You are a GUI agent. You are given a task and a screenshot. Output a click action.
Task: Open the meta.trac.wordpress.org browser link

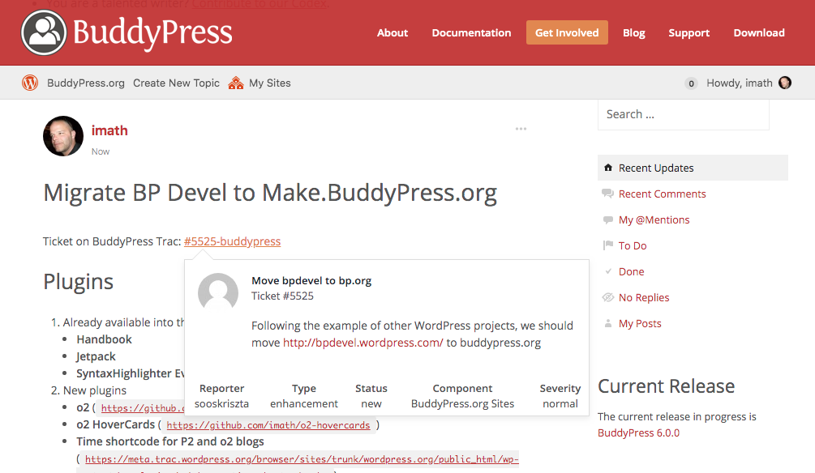pyautogui.click(x=302, y=459)
